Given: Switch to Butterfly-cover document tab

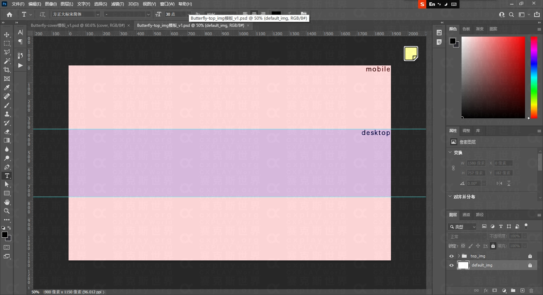Looking at the screenshot, I should [77, 25].
